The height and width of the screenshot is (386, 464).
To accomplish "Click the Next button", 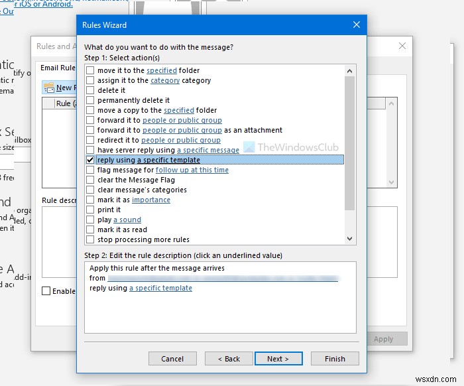I will 278,359.
